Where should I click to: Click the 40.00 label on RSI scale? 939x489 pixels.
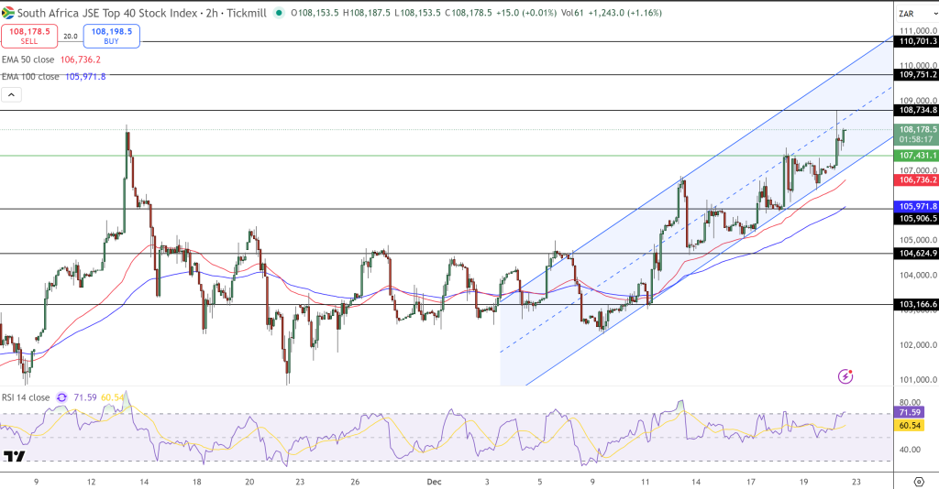(910, 450)
